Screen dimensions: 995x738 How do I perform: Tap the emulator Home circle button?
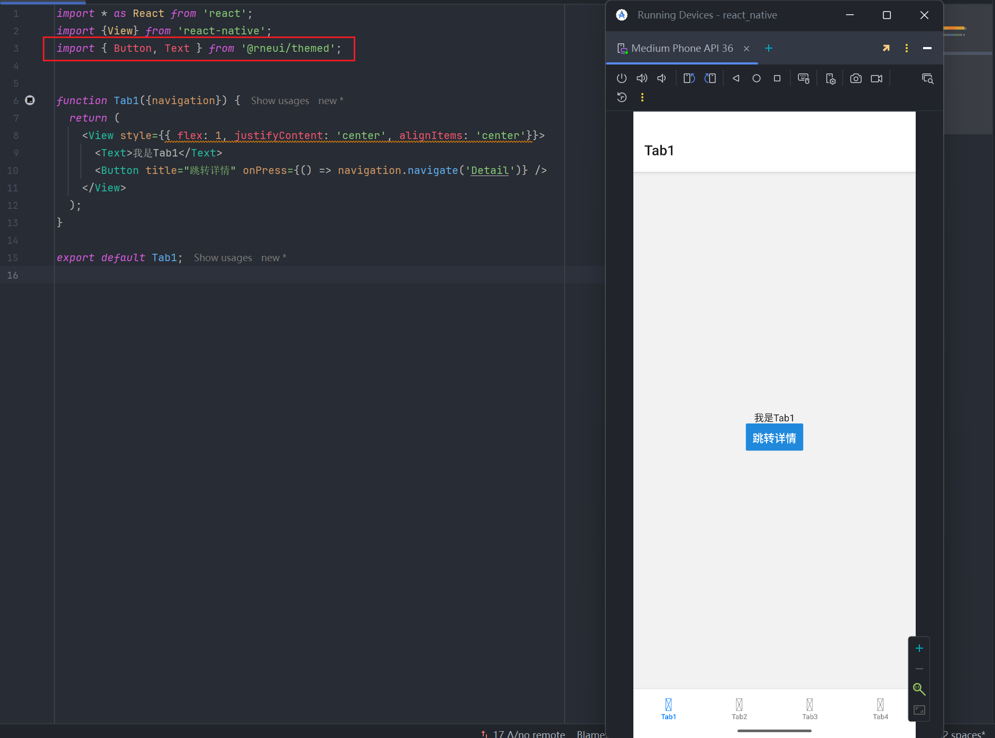[x=757, y=78]
